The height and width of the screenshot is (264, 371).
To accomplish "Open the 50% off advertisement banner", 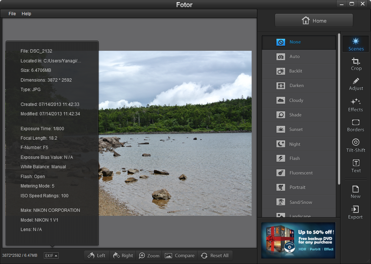I will point(299,240).
